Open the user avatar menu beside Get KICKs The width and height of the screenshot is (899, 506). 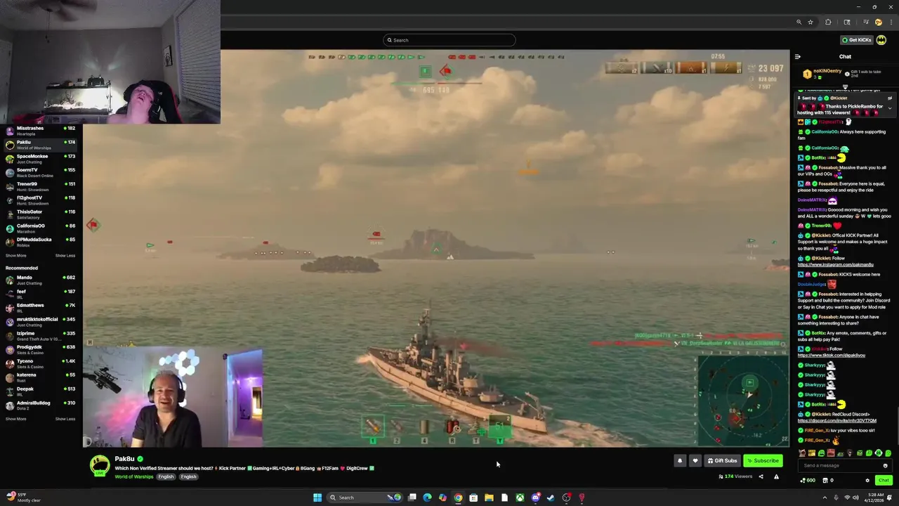[x=881, y=40]
